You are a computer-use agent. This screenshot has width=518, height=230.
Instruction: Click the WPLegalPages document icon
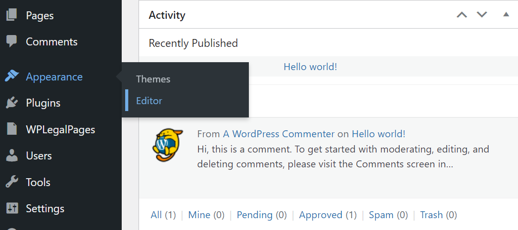click(11, 129)
